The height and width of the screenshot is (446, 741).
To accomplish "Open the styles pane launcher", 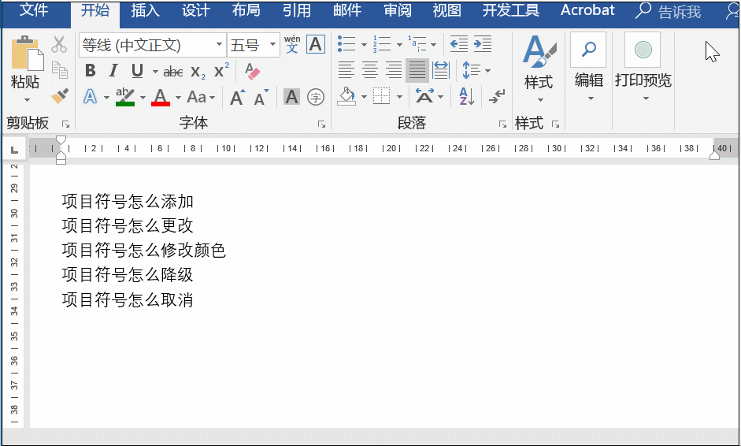I will [556, 125].
